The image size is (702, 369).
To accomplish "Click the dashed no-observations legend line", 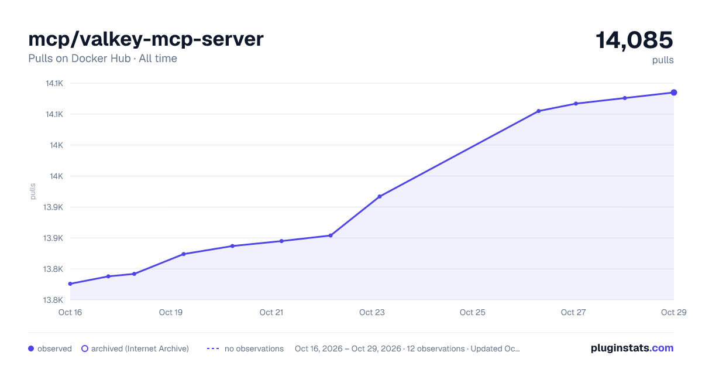I will (213, 348).
